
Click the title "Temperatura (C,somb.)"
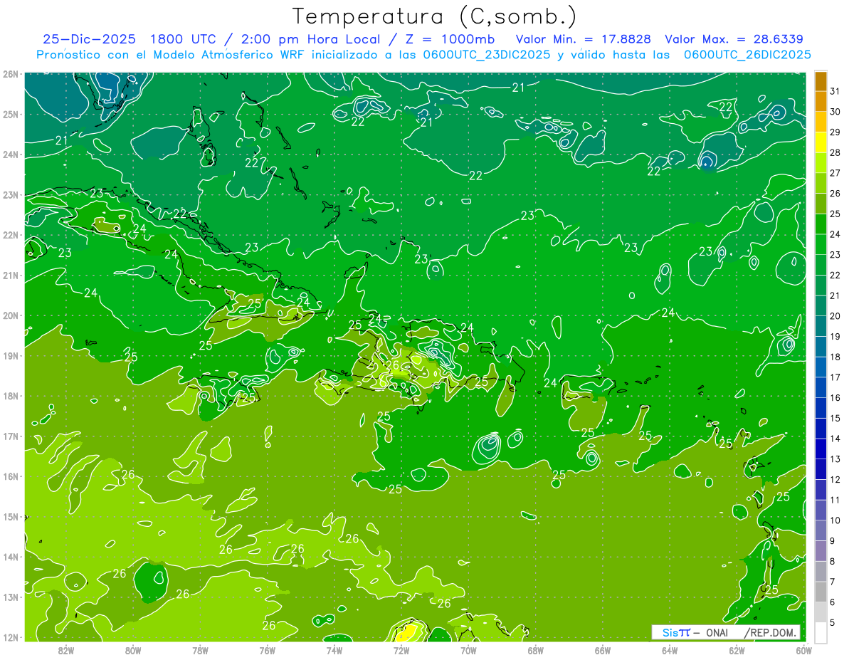click(435, 16)
